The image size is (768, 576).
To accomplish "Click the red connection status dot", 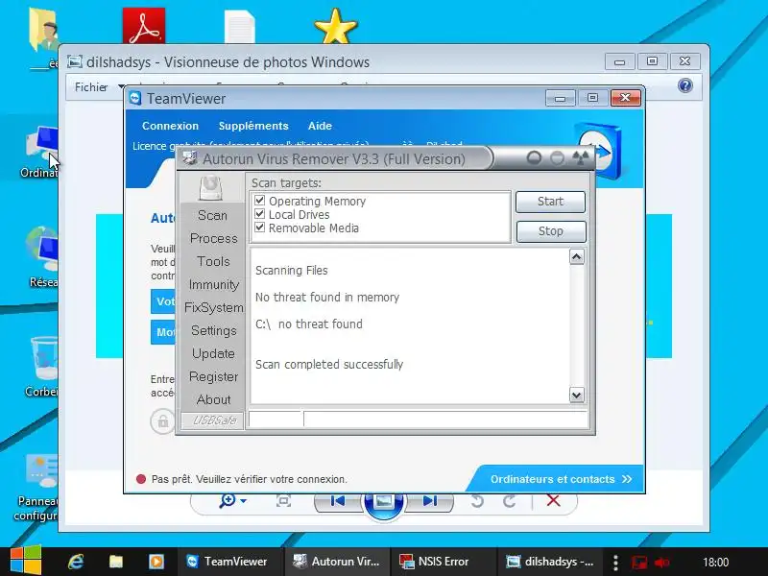I will [x=141, y=479].
